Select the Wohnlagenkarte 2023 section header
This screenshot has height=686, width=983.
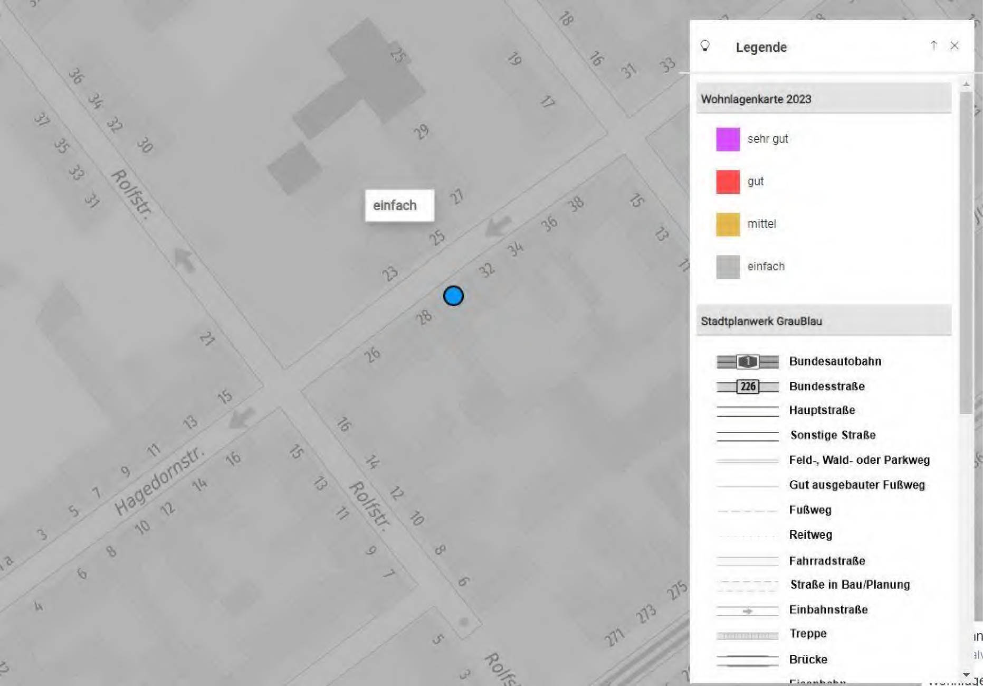(x=824, y=99)
